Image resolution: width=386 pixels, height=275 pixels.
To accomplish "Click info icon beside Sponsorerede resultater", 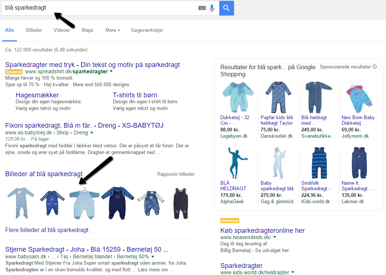I will point(375,67).
